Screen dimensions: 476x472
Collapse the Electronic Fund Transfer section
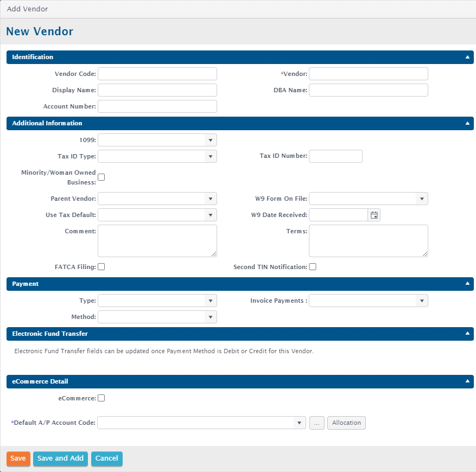point(467,333)
